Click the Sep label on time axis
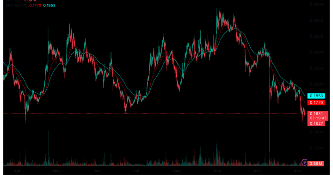 point(217,171)
